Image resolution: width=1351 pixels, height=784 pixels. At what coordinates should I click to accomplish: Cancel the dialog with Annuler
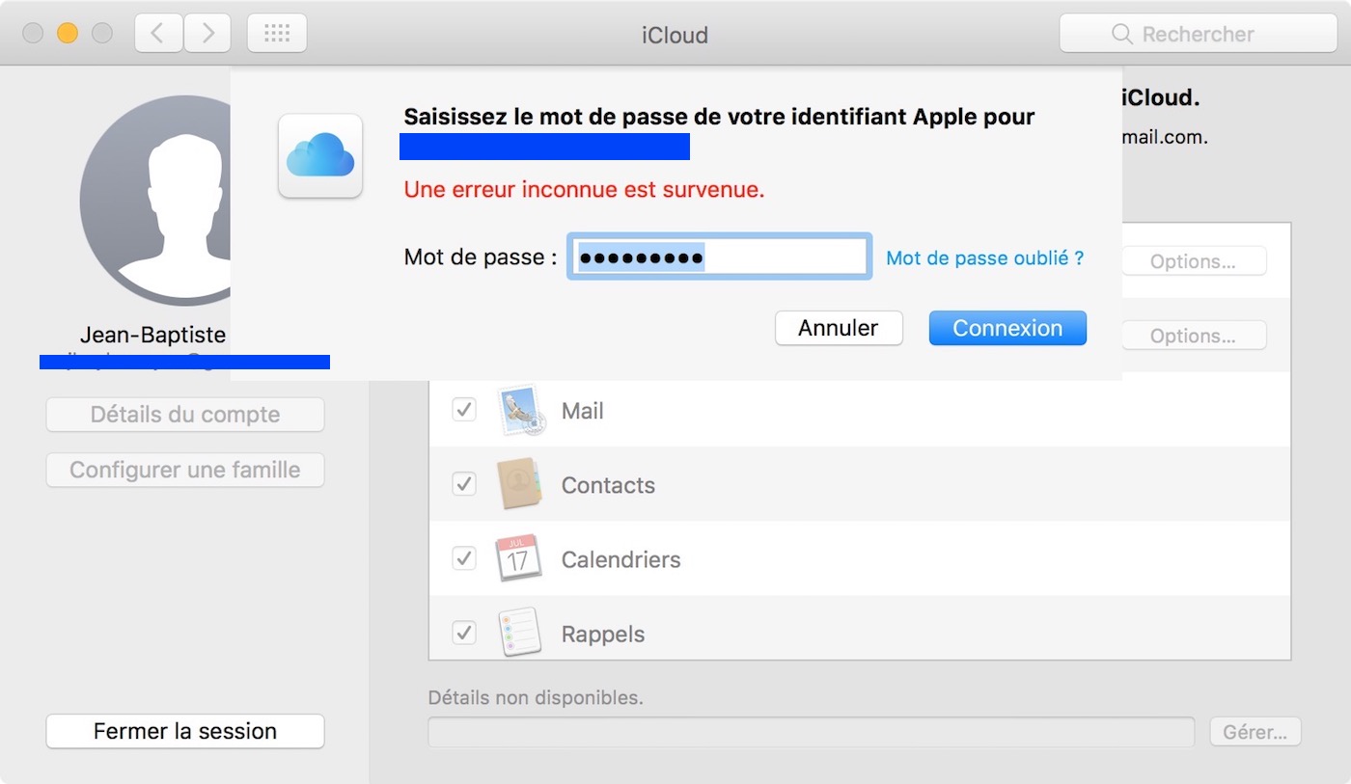pos(839,328)
